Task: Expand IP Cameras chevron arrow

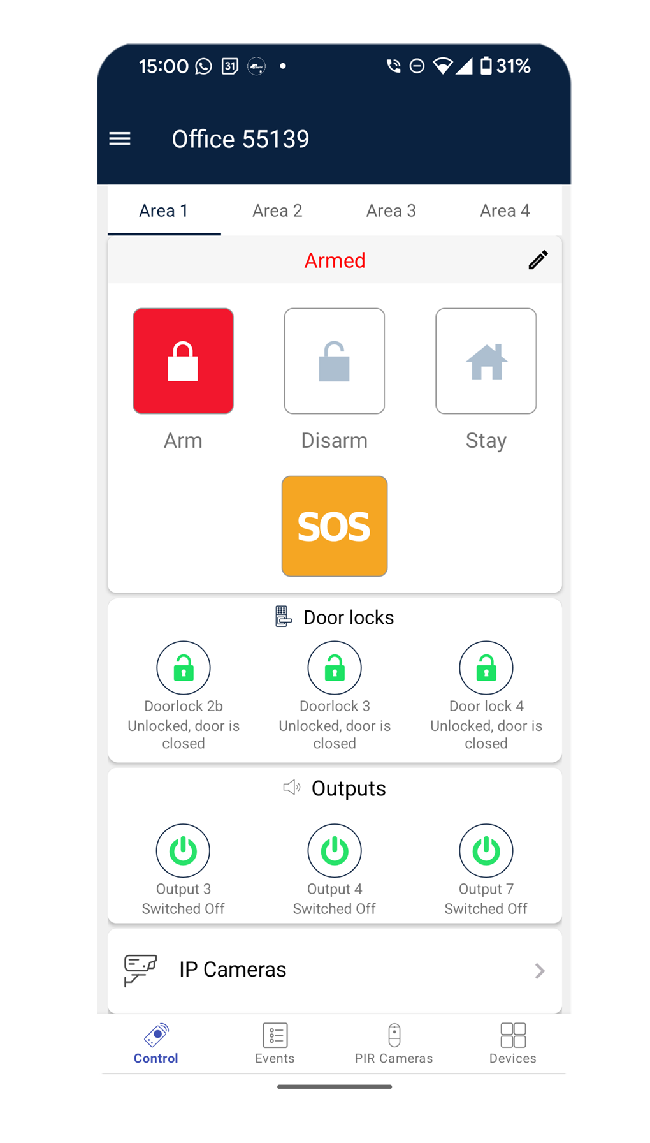Action: point(540,971)
